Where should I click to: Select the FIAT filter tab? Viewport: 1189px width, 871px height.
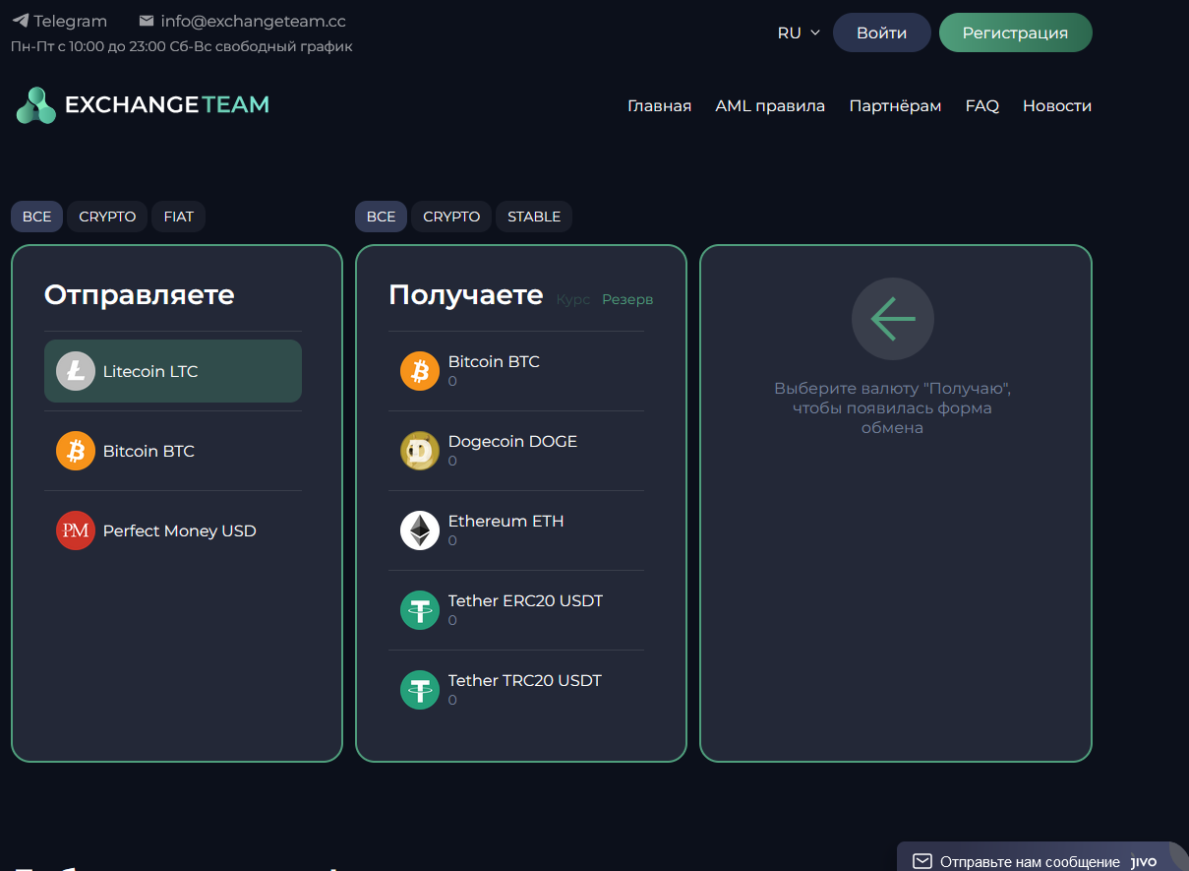(178, 217)
